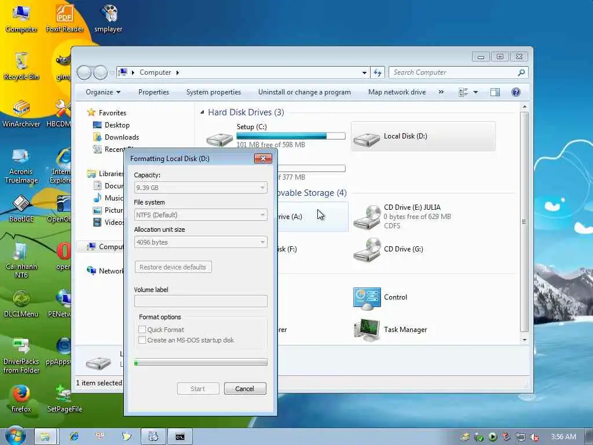593x445 pixels.
Task: Click the Start format button
Action: pos(198,389)
